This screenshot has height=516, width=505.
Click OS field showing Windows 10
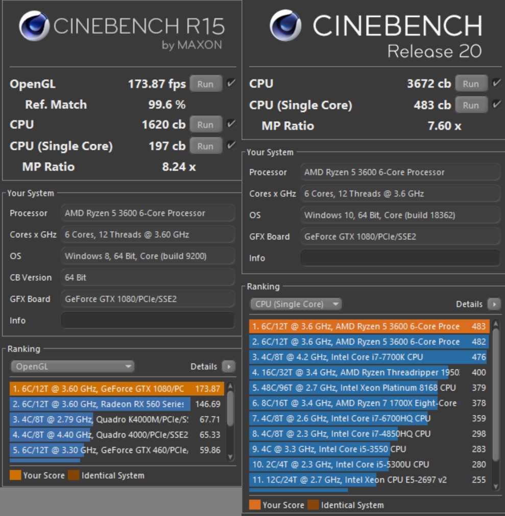tap(400, 215)
